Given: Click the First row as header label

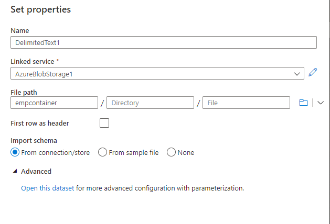Looking at the screenshot, I should coord(40,124).
